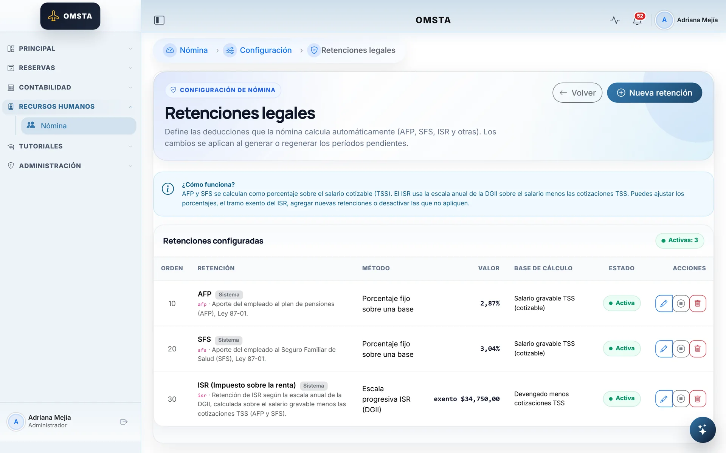Click the Sistema tag beside AFP
Screen dimensions: 726x453
(x=229, y=295)
